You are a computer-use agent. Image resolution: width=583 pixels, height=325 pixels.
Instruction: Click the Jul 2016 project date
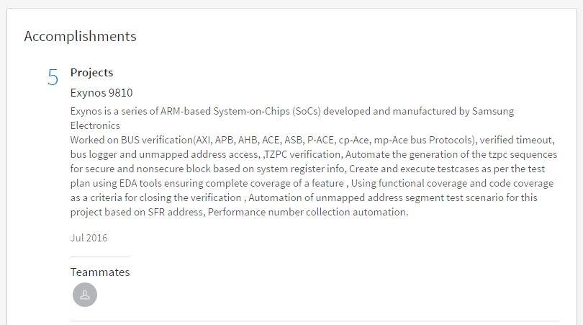pyautogui.click(x=89, y=238)
